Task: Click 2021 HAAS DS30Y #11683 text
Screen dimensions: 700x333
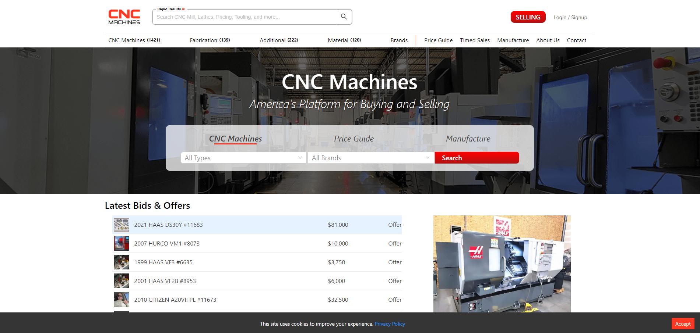Action: [x=168, y=225]
